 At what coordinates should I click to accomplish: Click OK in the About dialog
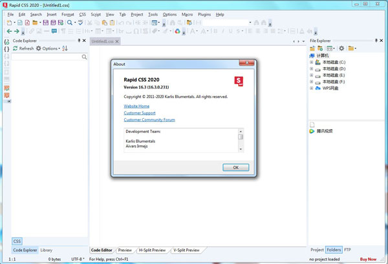pos(235,167)
